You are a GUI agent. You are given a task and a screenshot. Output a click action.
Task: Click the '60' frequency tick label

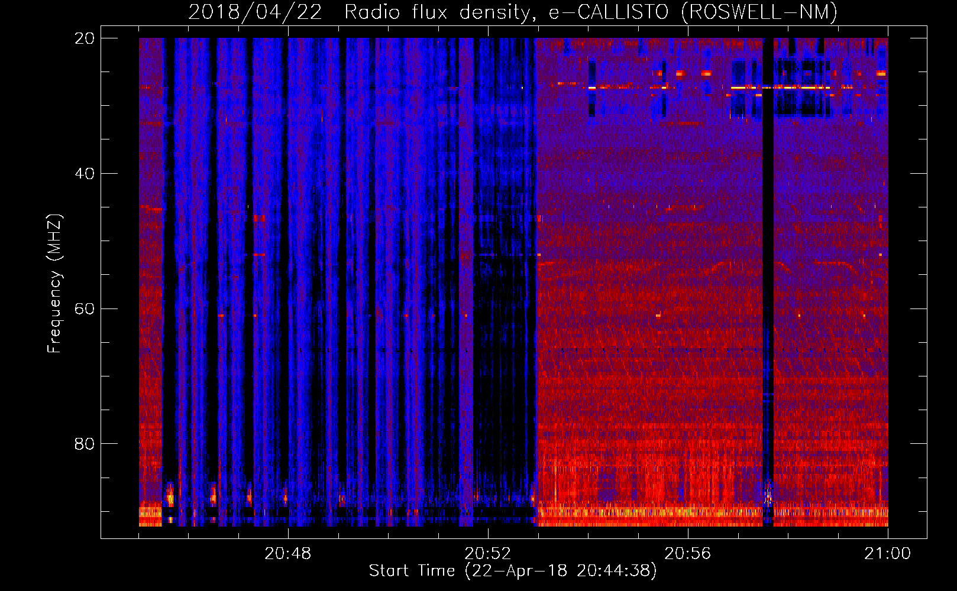(84, 309)
